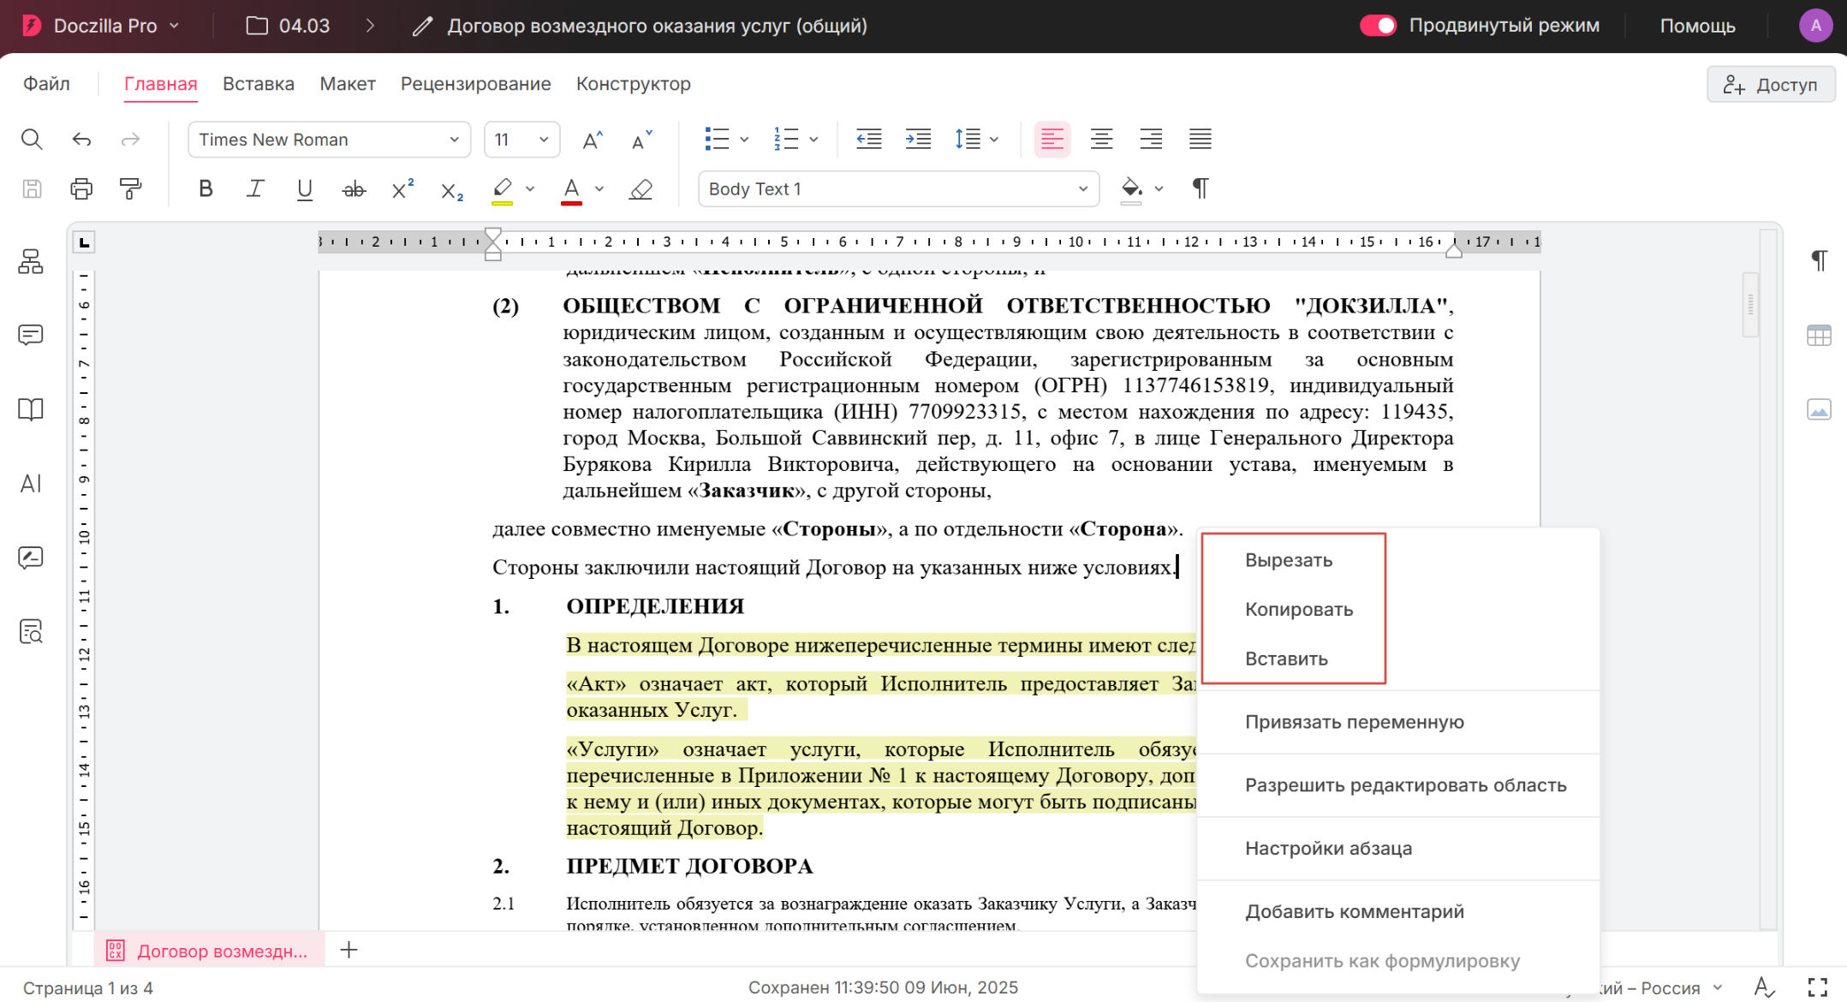
Task: Switch to the Конструктор tab
Action: [x=634, y=84]
